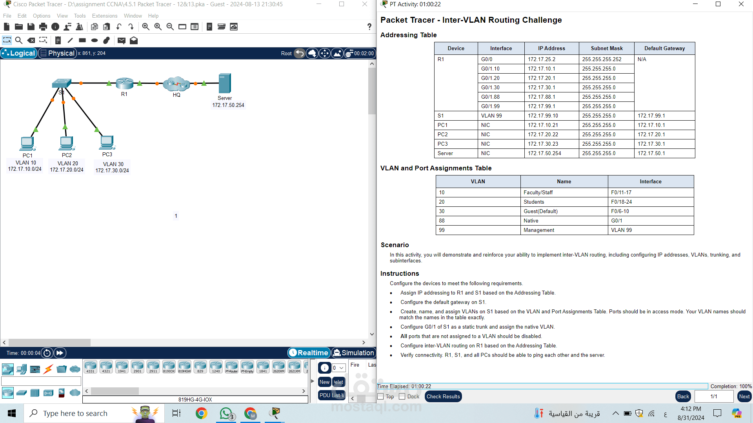Activate the Delete tool
Image resolution: width=753 pixels, height=423 pixels.
[31, 40]
